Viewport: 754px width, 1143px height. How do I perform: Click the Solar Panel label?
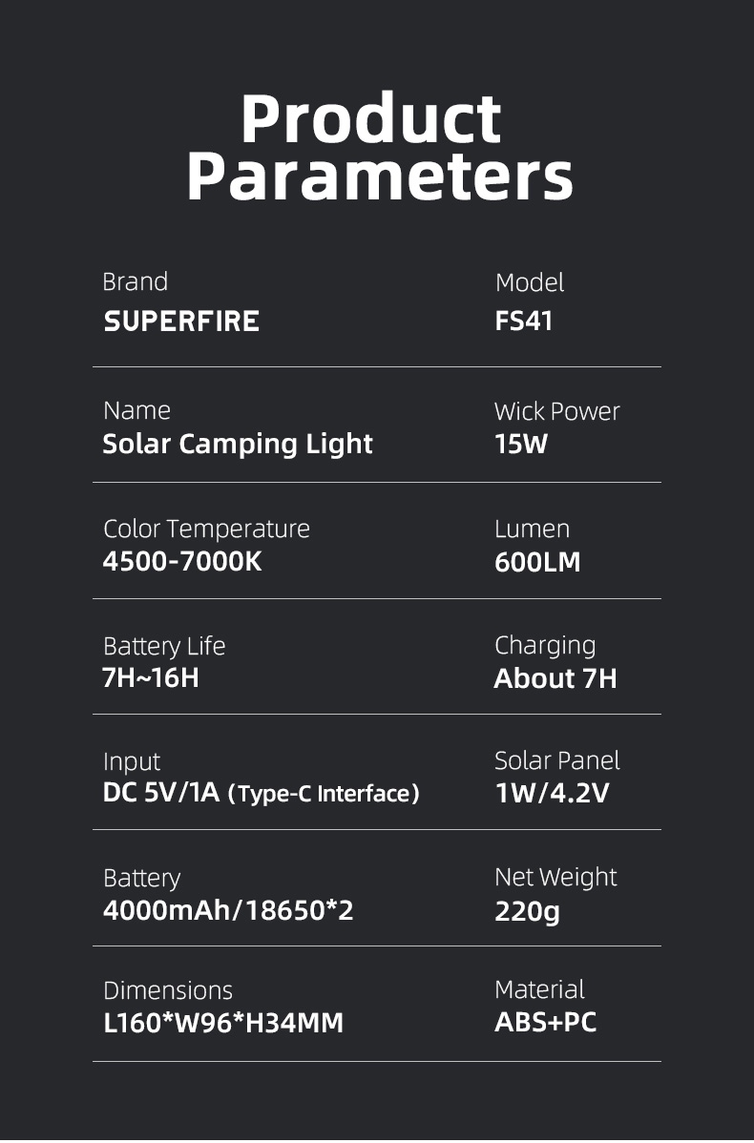tap(557, 760)
